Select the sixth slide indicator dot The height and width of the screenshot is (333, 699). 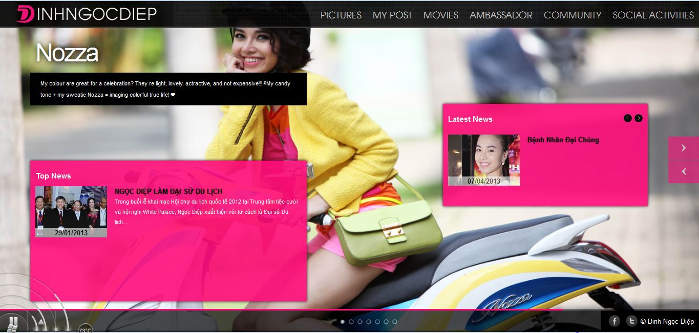pyautogui.click(x=386, y=322)
